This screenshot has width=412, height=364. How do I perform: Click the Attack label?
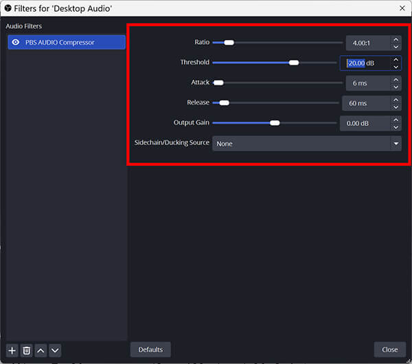click(201, 83)
